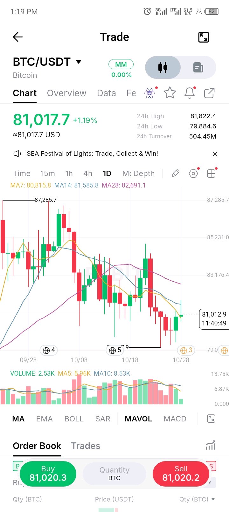Select the 1D interval

pos(107,174)
